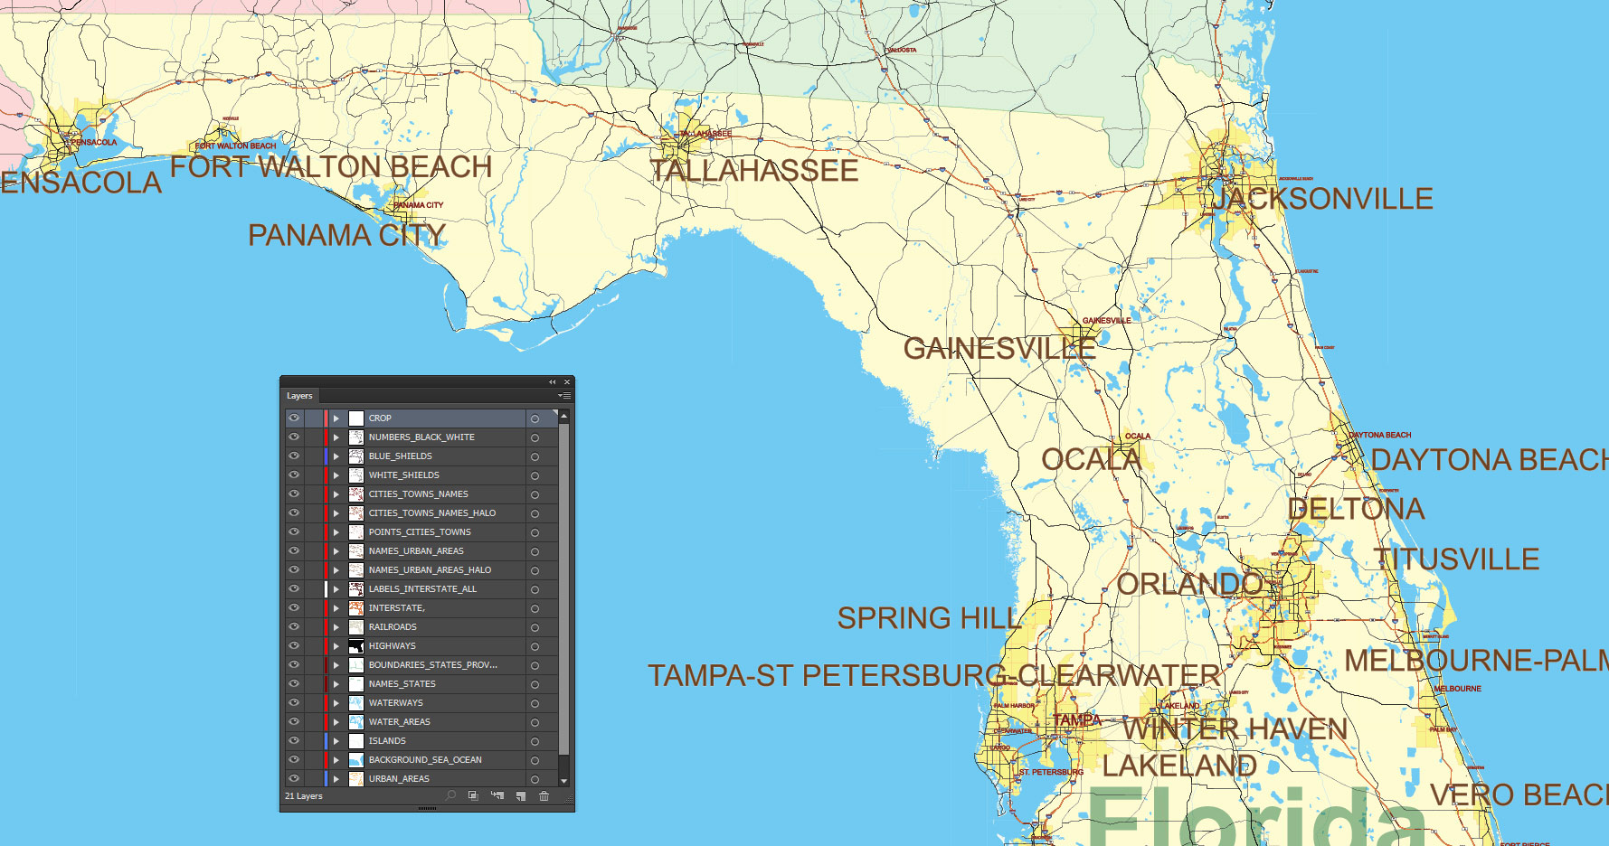Click target circle of CITIES_TOWNS_NAMES layer

(535, 494)
